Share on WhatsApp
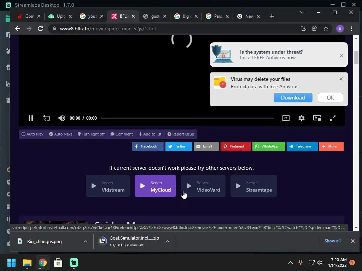362x271 pixels. (x=269, y=146)
